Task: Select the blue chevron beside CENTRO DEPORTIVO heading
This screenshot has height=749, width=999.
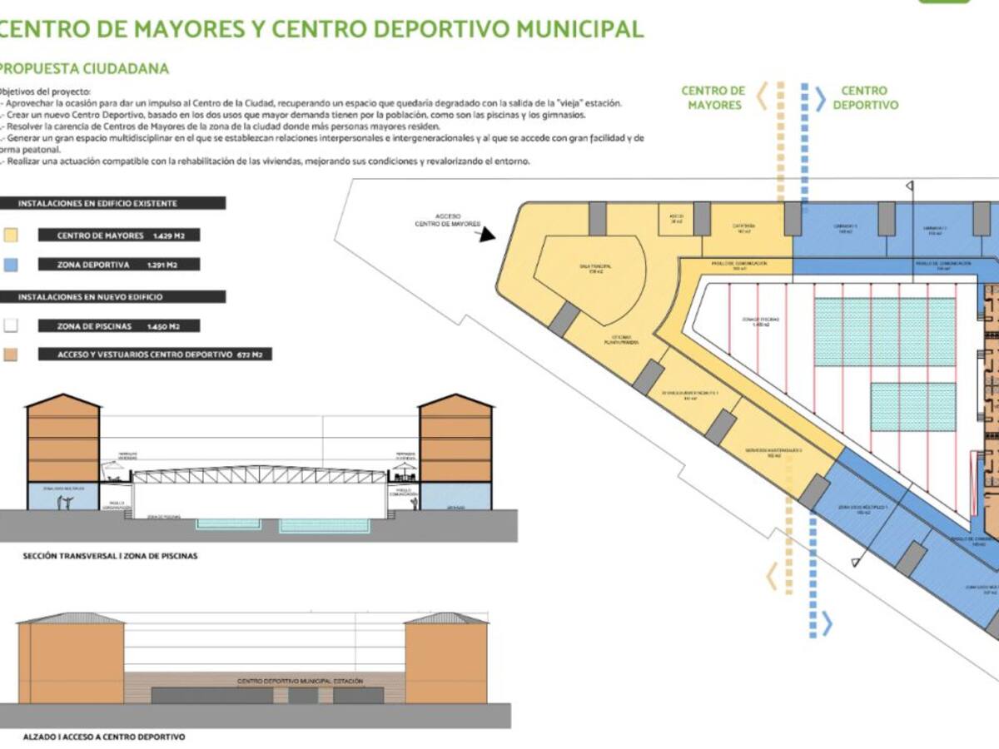Action: (820, 98)
